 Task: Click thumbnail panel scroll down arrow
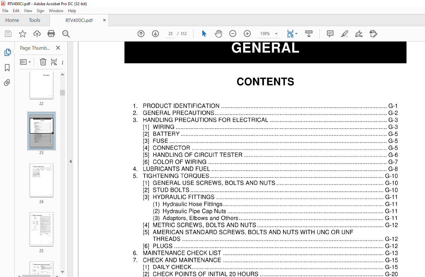click(x=62, y=271)
